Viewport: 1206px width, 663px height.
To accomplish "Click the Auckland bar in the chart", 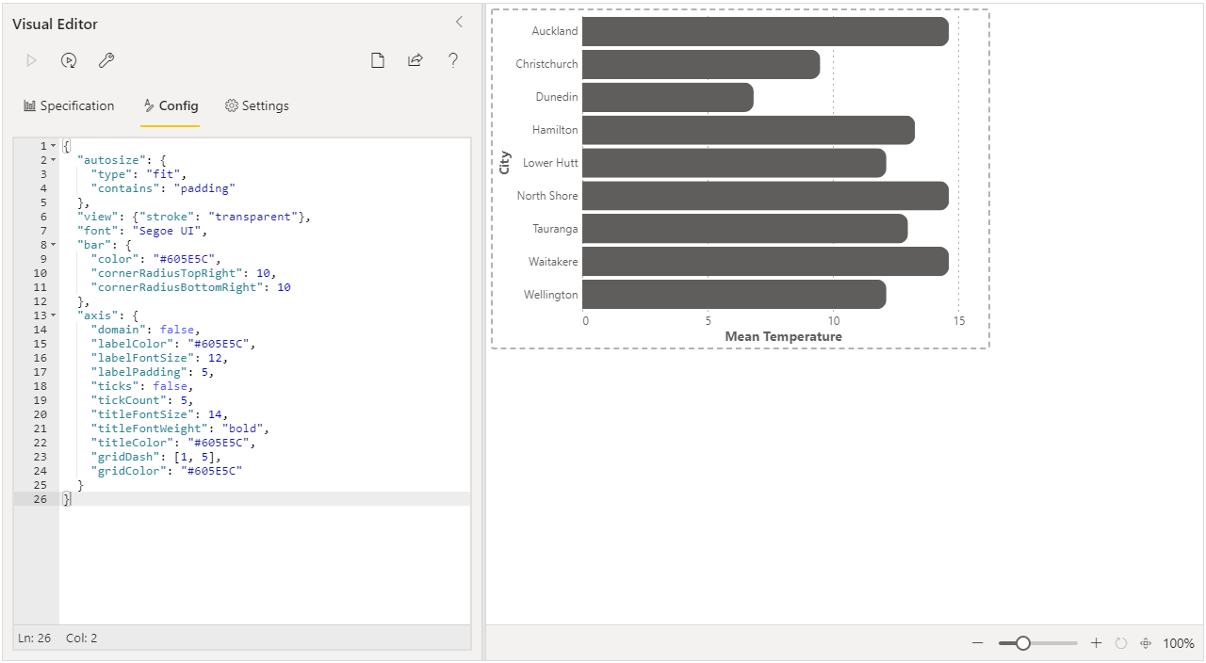I will coord(765,31).
